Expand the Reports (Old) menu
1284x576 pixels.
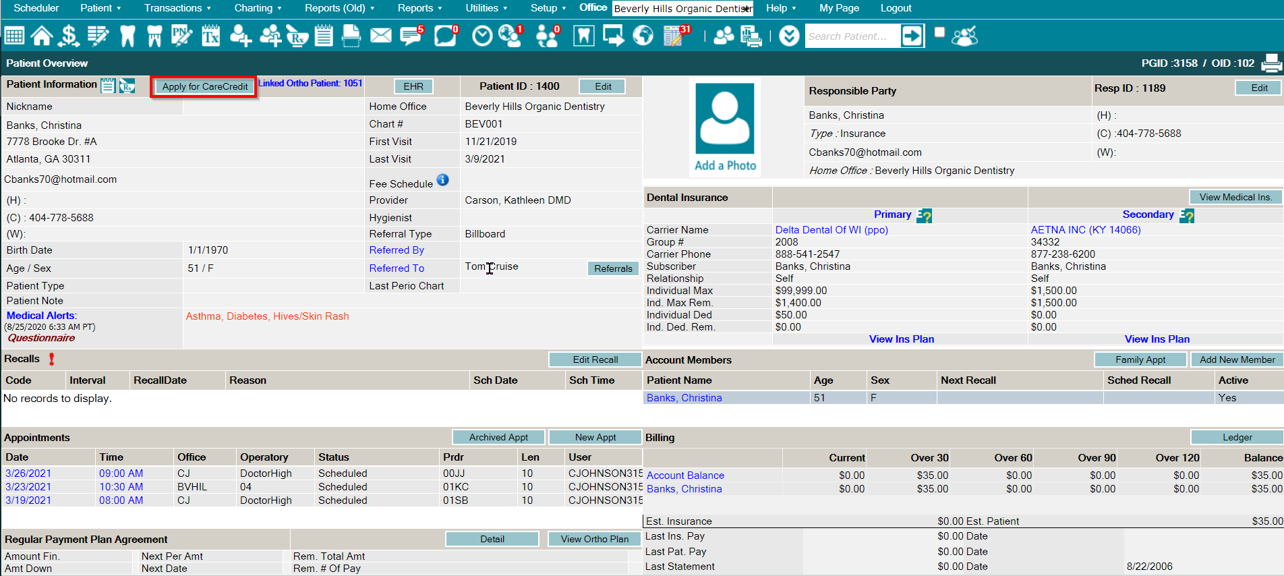[339, 8]
